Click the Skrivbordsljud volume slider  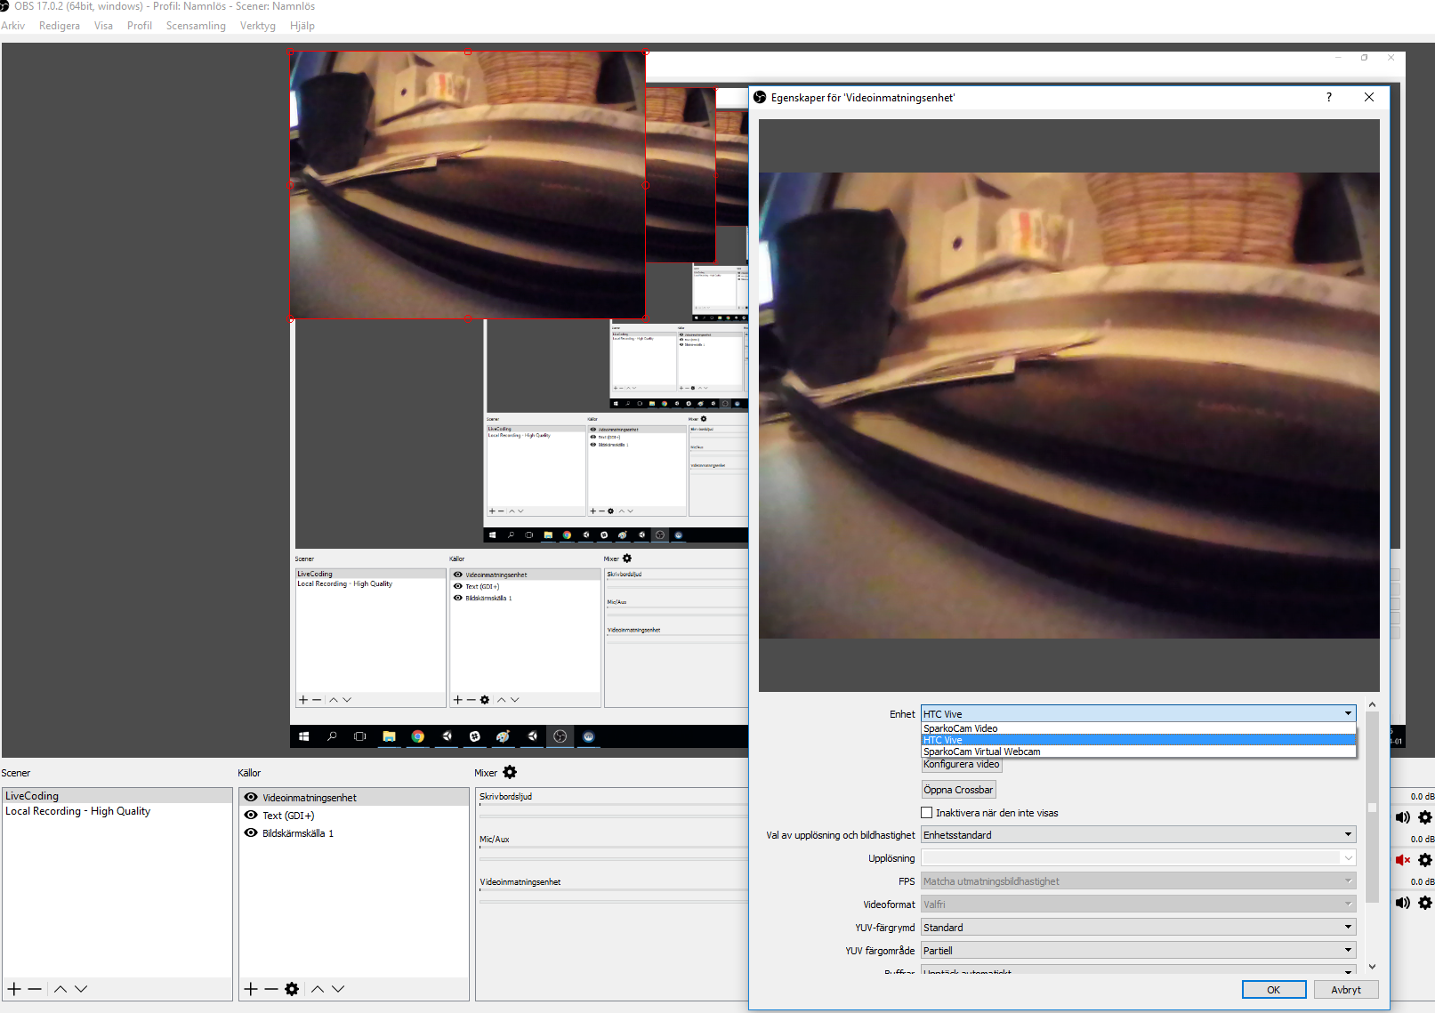point(612,805)
